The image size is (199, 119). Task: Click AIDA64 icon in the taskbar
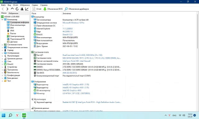point(24,115)
